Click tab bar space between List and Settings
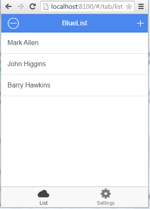The height and width of the screenshot is (209, 150). point(74,197)
